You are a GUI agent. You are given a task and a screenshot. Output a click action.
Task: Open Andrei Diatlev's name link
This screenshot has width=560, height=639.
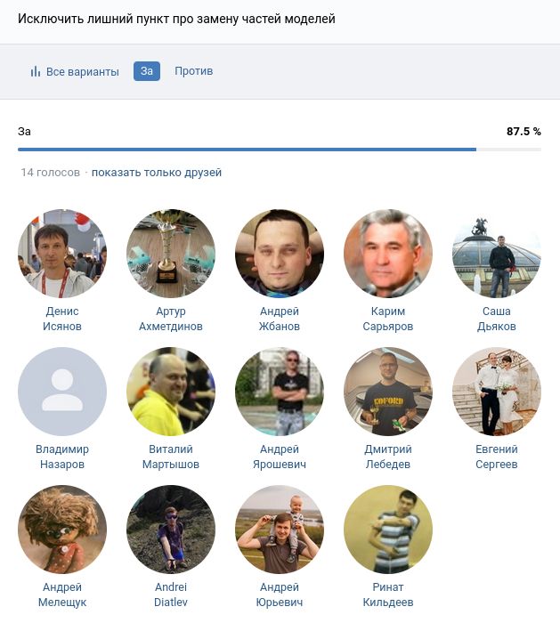pos(171,595)
